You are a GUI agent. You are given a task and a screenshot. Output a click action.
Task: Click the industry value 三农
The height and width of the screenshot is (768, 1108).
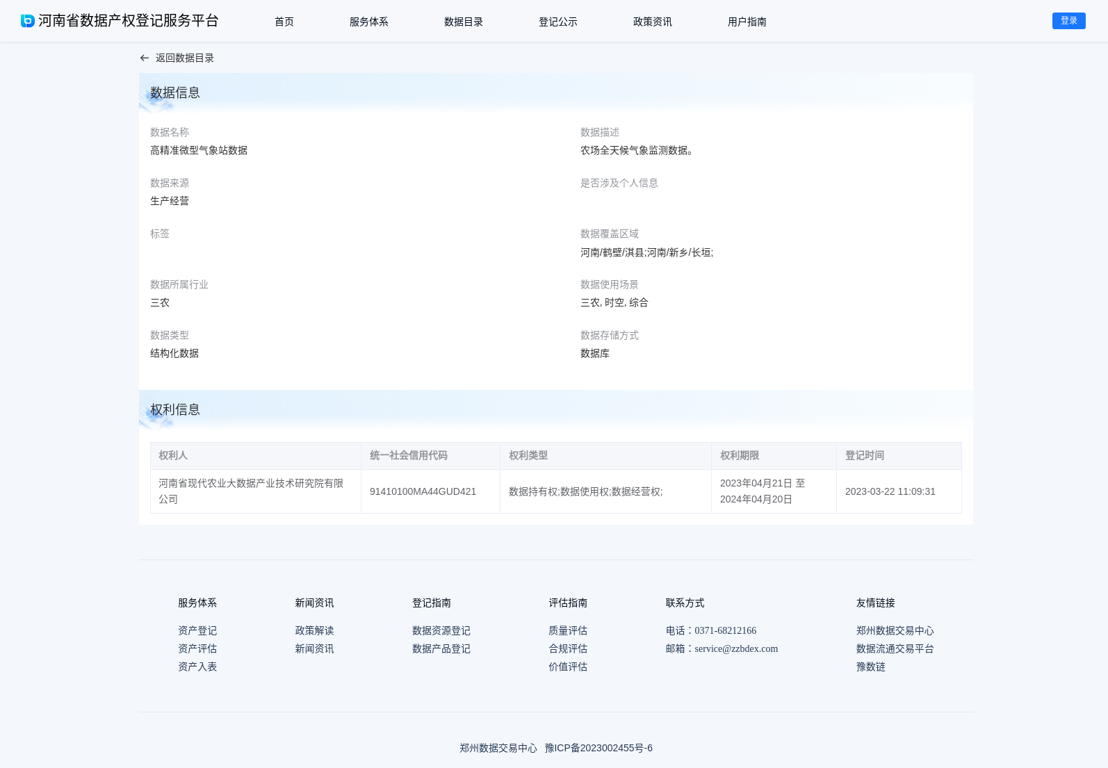coord(160,302)
